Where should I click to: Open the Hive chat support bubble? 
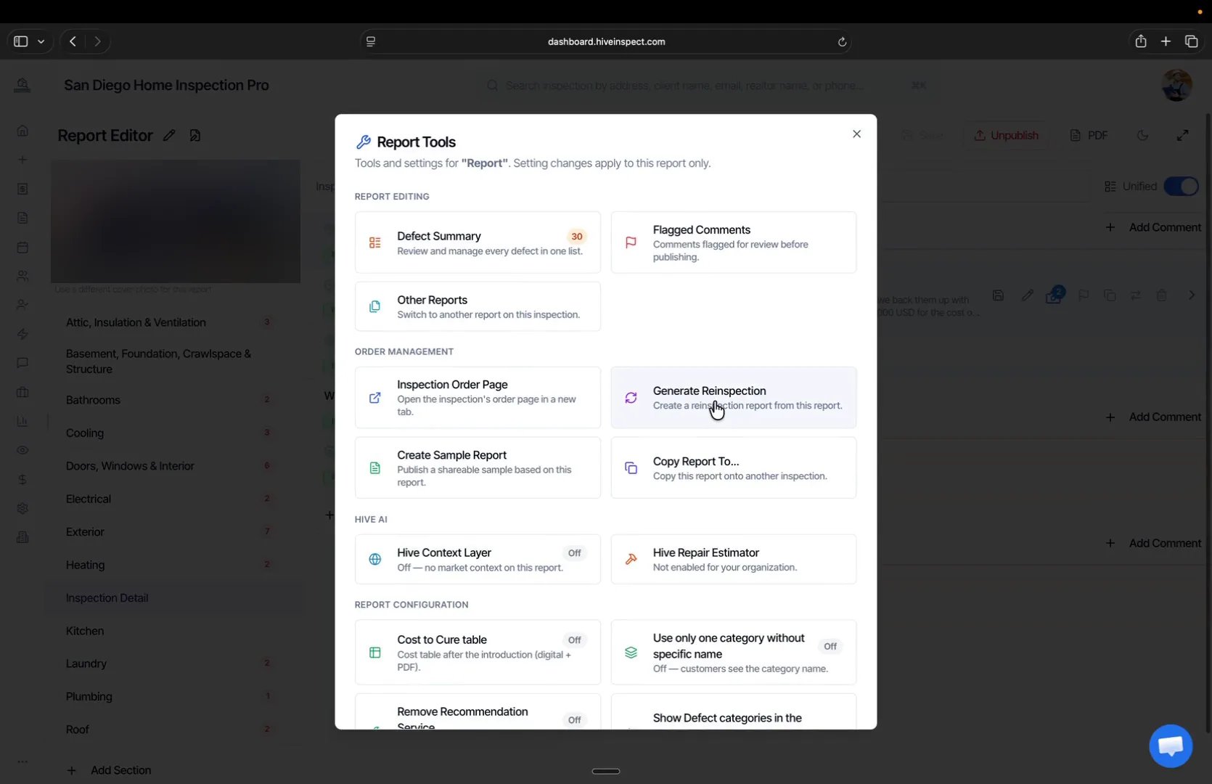pyautogui.click(x=1171, y=746)
